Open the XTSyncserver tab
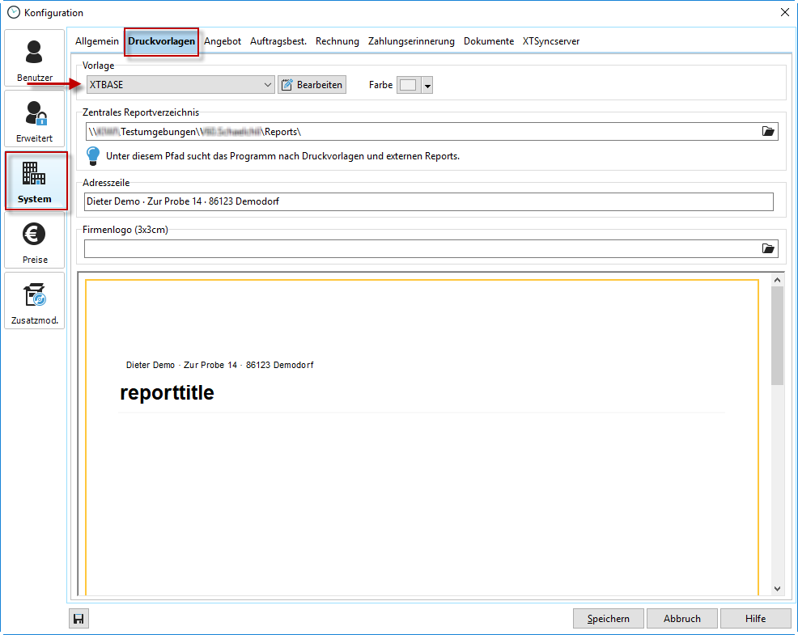 tap(550, 41)
